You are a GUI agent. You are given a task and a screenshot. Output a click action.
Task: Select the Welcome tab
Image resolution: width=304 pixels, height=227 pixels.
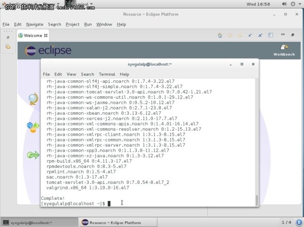[x=33, y=36]
